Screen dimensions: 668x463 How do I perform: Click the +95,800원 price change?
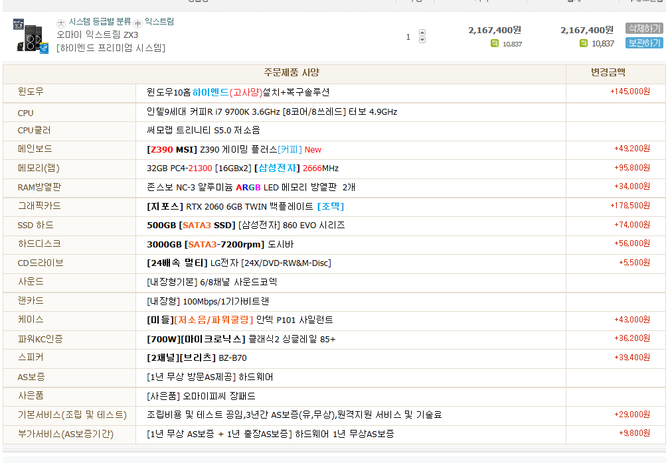[632, 168]
